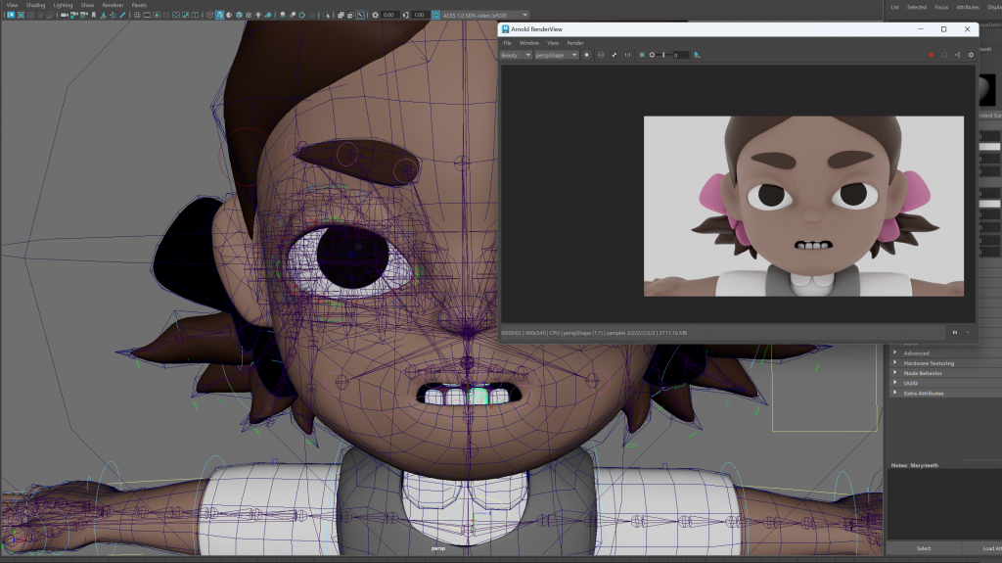Viewport: 1002px width, 563px height.
Task: Toggle use all lights bulb icon
Action: pyautogui.click(x=258, y=15)
